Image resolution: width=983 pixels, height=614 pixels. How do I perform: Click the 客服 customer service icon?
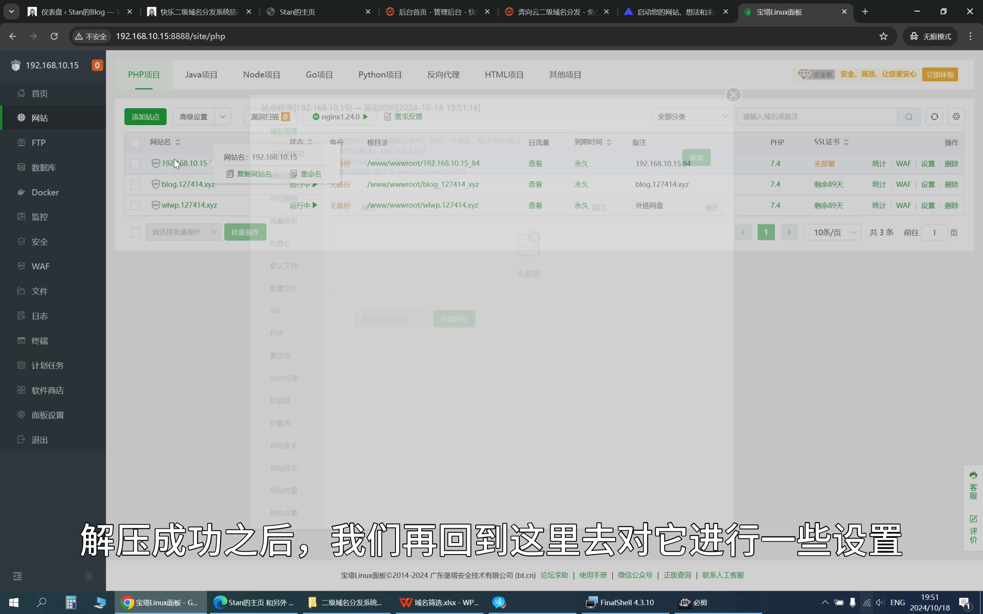pos(973,486)
